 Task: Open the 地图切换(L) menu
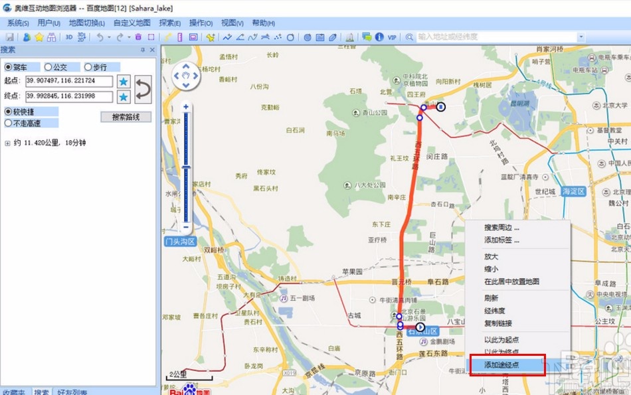pyautogui.click(x=87, y=23)
